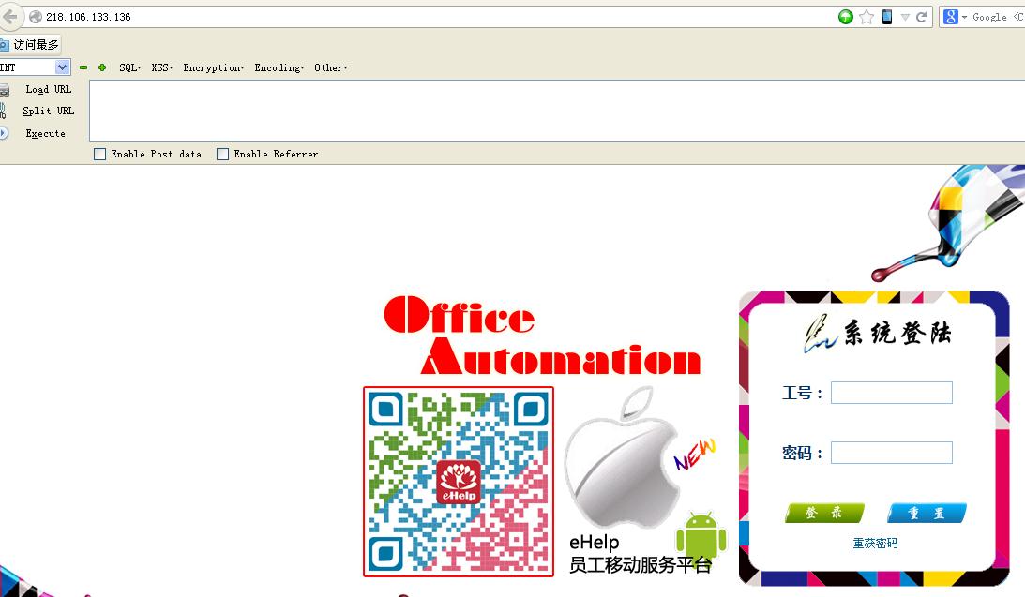
Task: Click the Execute play icon
Action: [x=3, y=133]
